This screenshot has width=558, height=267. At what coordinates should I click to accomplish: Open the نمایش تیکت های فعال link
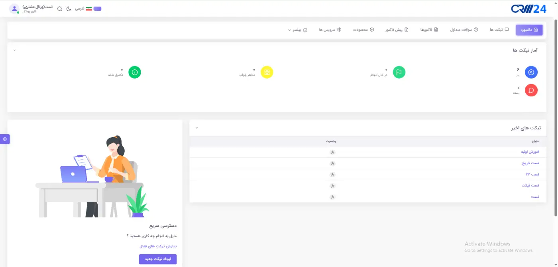point(155,246)
